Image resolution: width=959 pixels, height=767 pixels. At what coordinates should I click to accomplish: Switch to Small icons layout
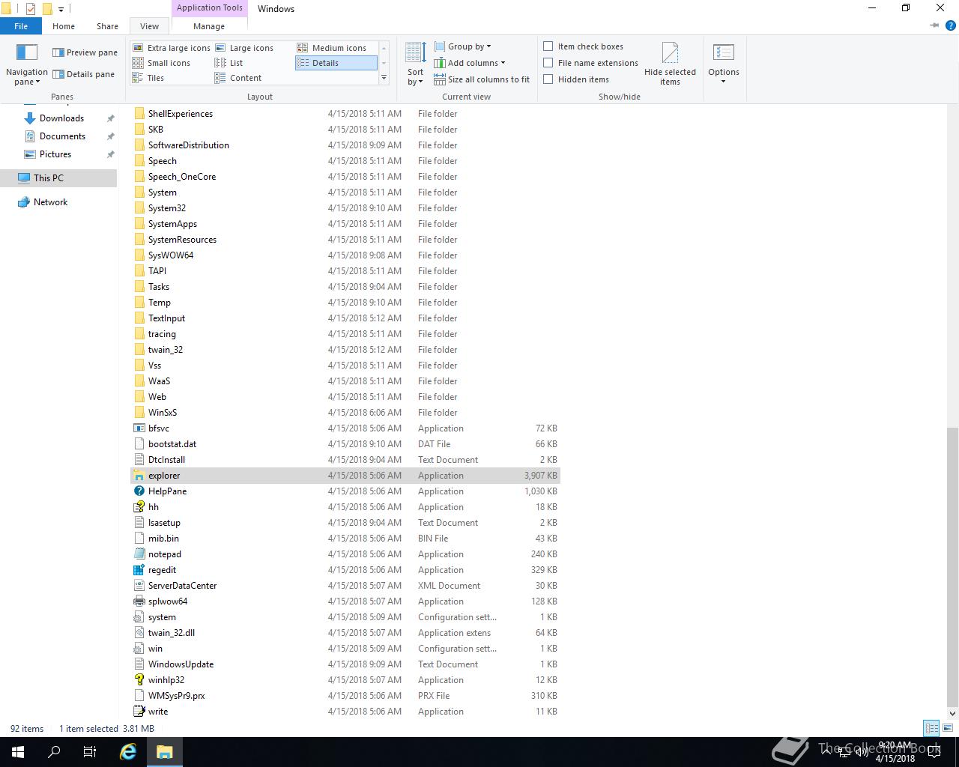(162, 63)
